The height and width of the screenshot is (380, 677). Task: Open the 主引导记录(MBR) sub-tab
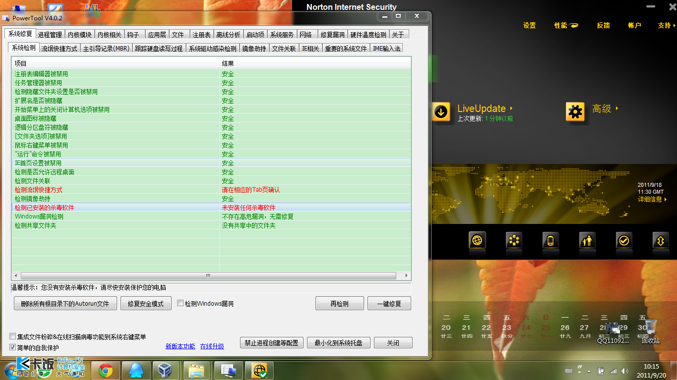[106, 49]
